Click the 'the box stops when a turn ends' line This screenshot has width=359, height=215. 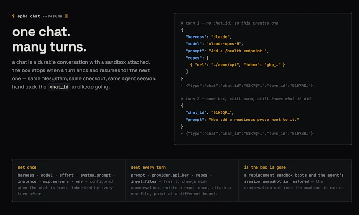coord(81,70)
